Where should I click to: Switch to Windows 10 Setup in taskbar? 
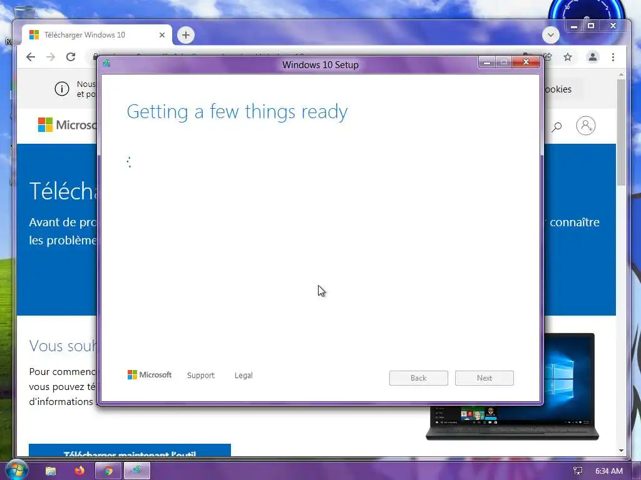(137, 471)
